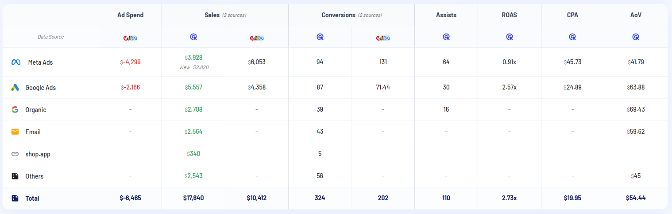This screenshot has height=214, width=672.
Task: Click the tracking source icon under CPA
Action: (x=572, y=37)
